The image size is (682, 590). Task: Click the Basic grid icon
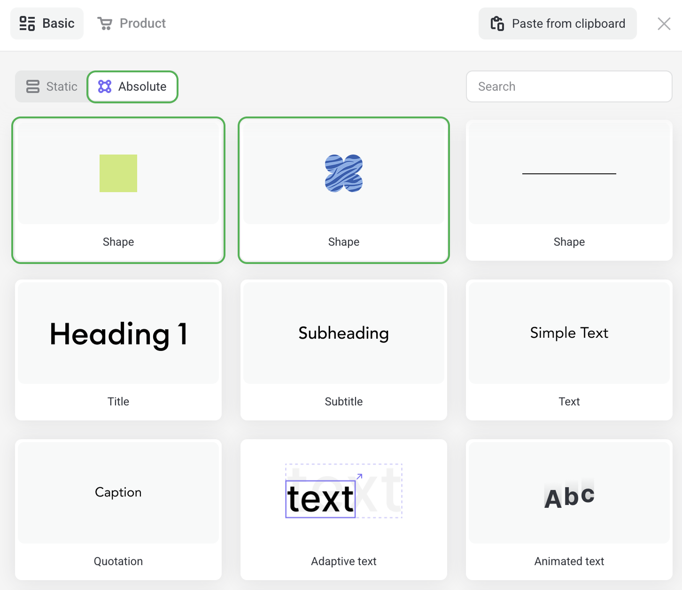pos(27,23)
